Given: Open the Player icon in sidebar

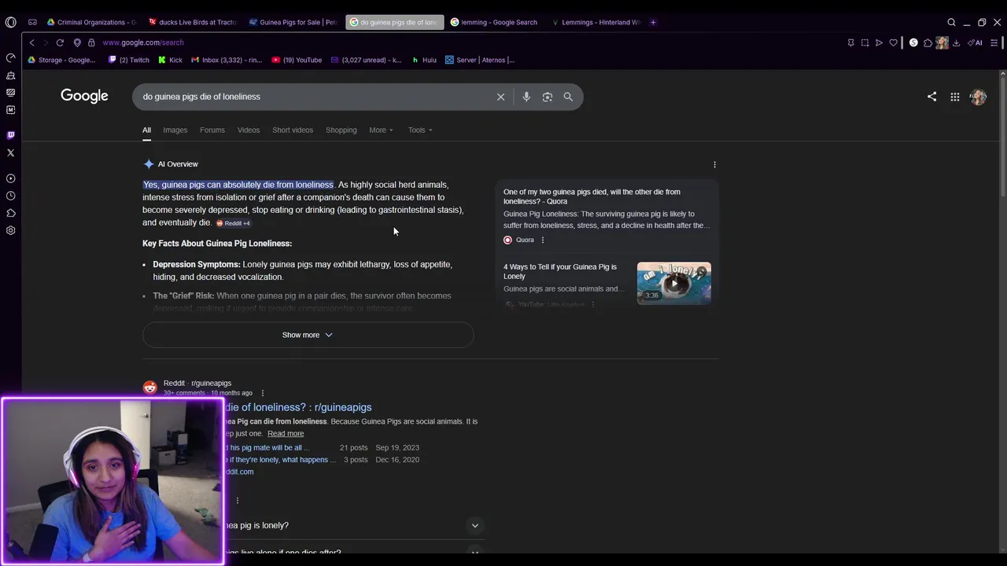Looking at the screenshot, I should pos(10,178).
